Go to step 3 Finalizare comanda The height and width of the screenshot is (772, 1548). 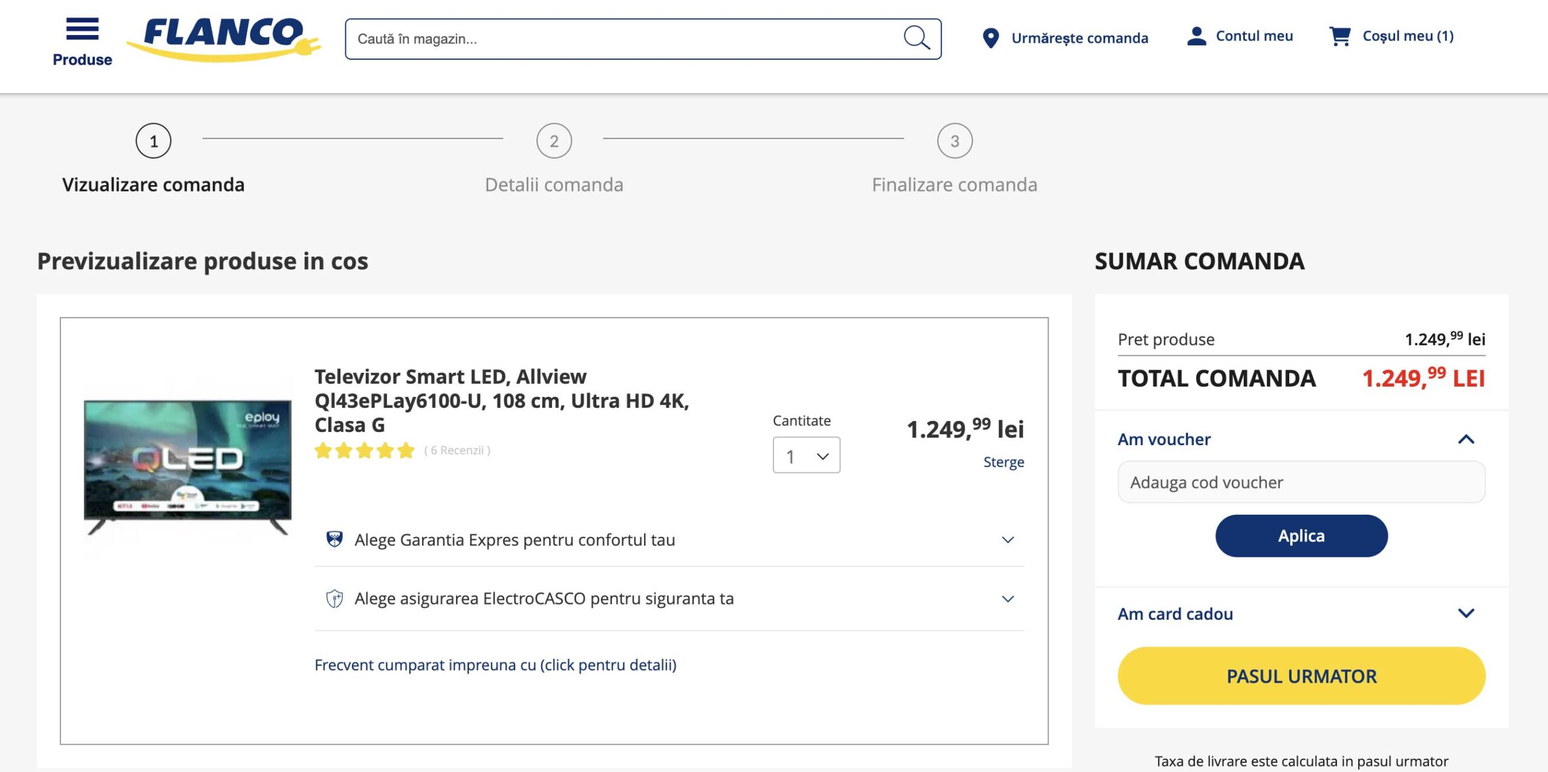954,141
